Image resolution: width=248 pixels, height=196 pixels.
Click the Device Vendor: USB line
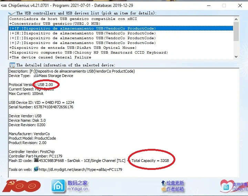tap(25, 116)
